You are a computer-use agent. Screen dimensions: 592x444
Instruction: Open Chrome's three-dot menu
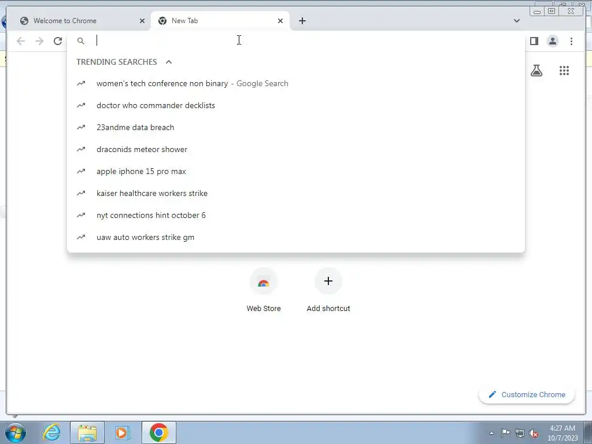[x=571, y=41]
